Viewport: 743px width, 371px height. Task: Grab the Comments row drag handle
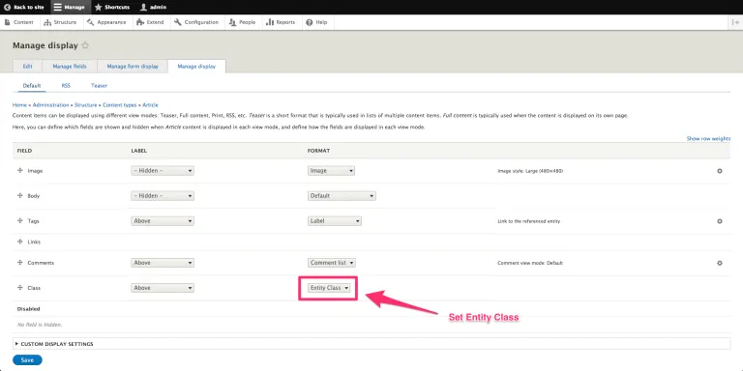[x=20, y=262]
